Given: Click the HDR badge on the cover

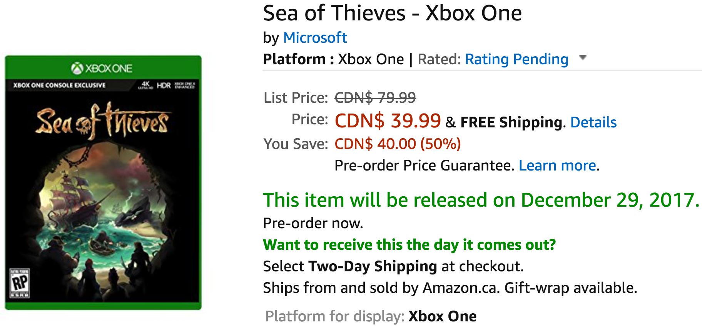Looking at the screenshot, I should point(164,85).
